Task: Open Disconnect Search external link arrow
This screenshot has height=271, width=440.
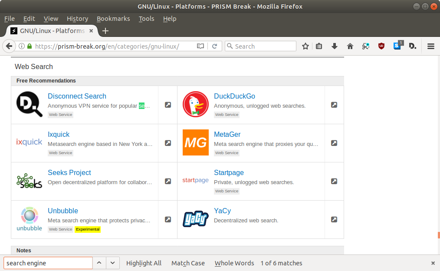Action: point(168,105)
